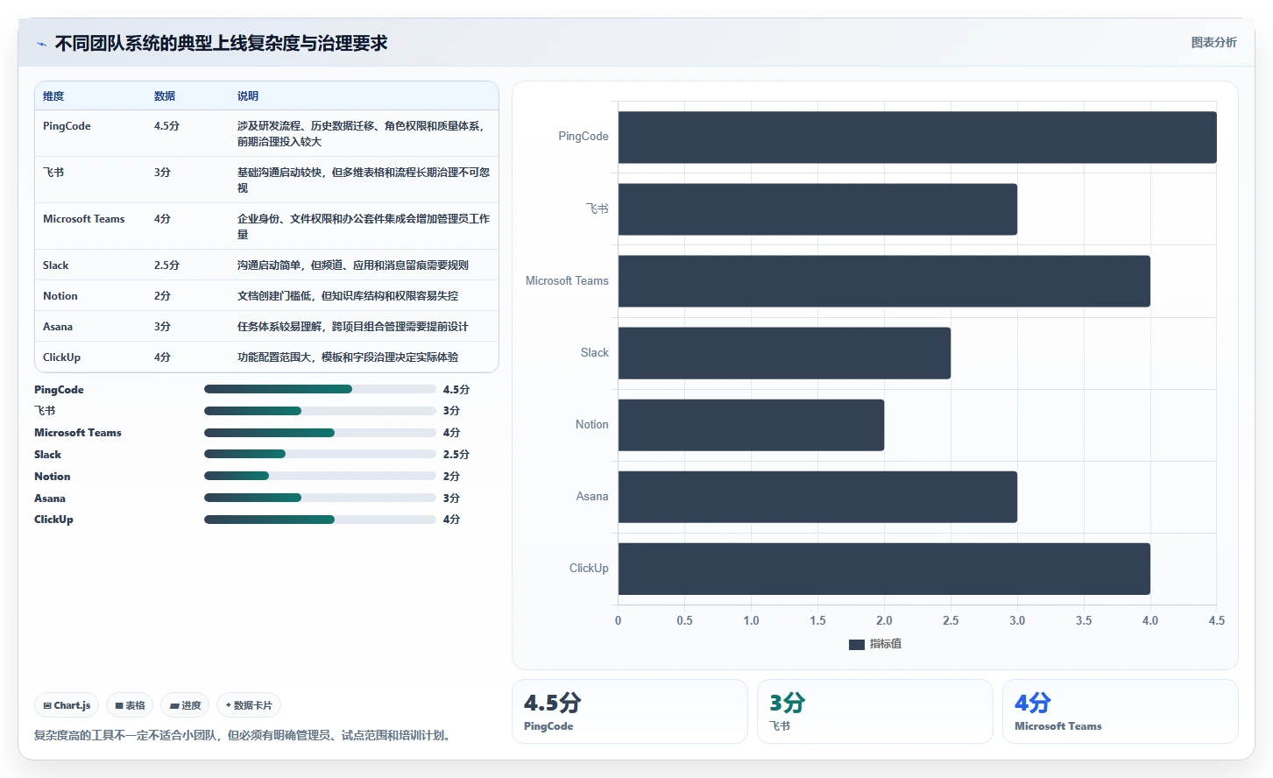Click the 4.5分 label beside PingCode progress bar
Viewport: 1273px width, 778px height.
456,390
